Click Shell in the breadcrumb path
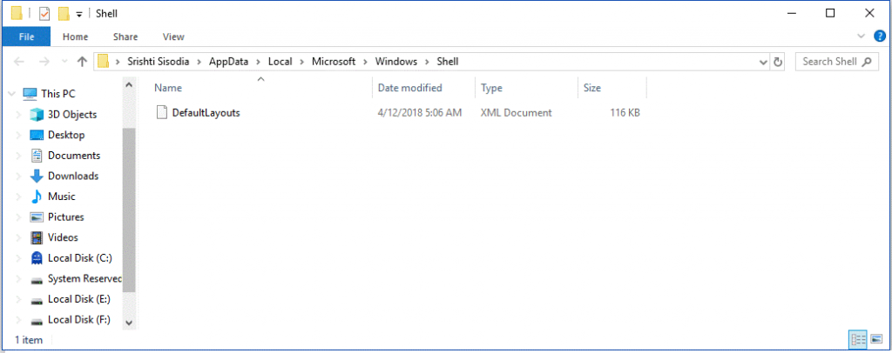The height and width of the screenshot is (353, 892). click(x=447, y=62)
